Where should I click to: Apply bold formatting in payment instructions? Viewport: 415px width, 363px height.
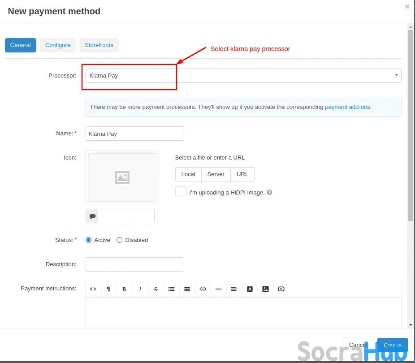coord(124,289)
